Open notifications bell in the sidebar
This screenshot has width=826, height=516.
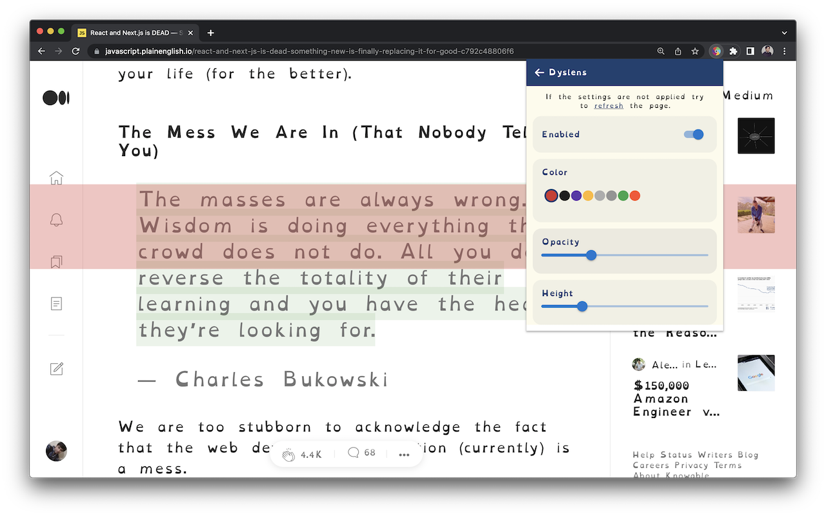56,220
